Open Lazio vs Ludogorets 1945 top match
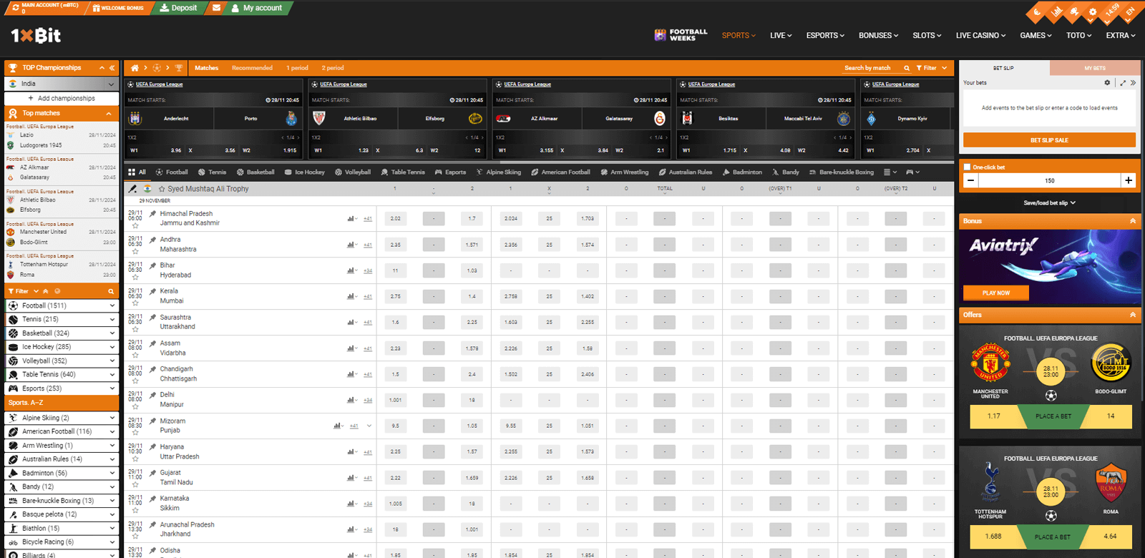1145x558 pixels. 62,139
